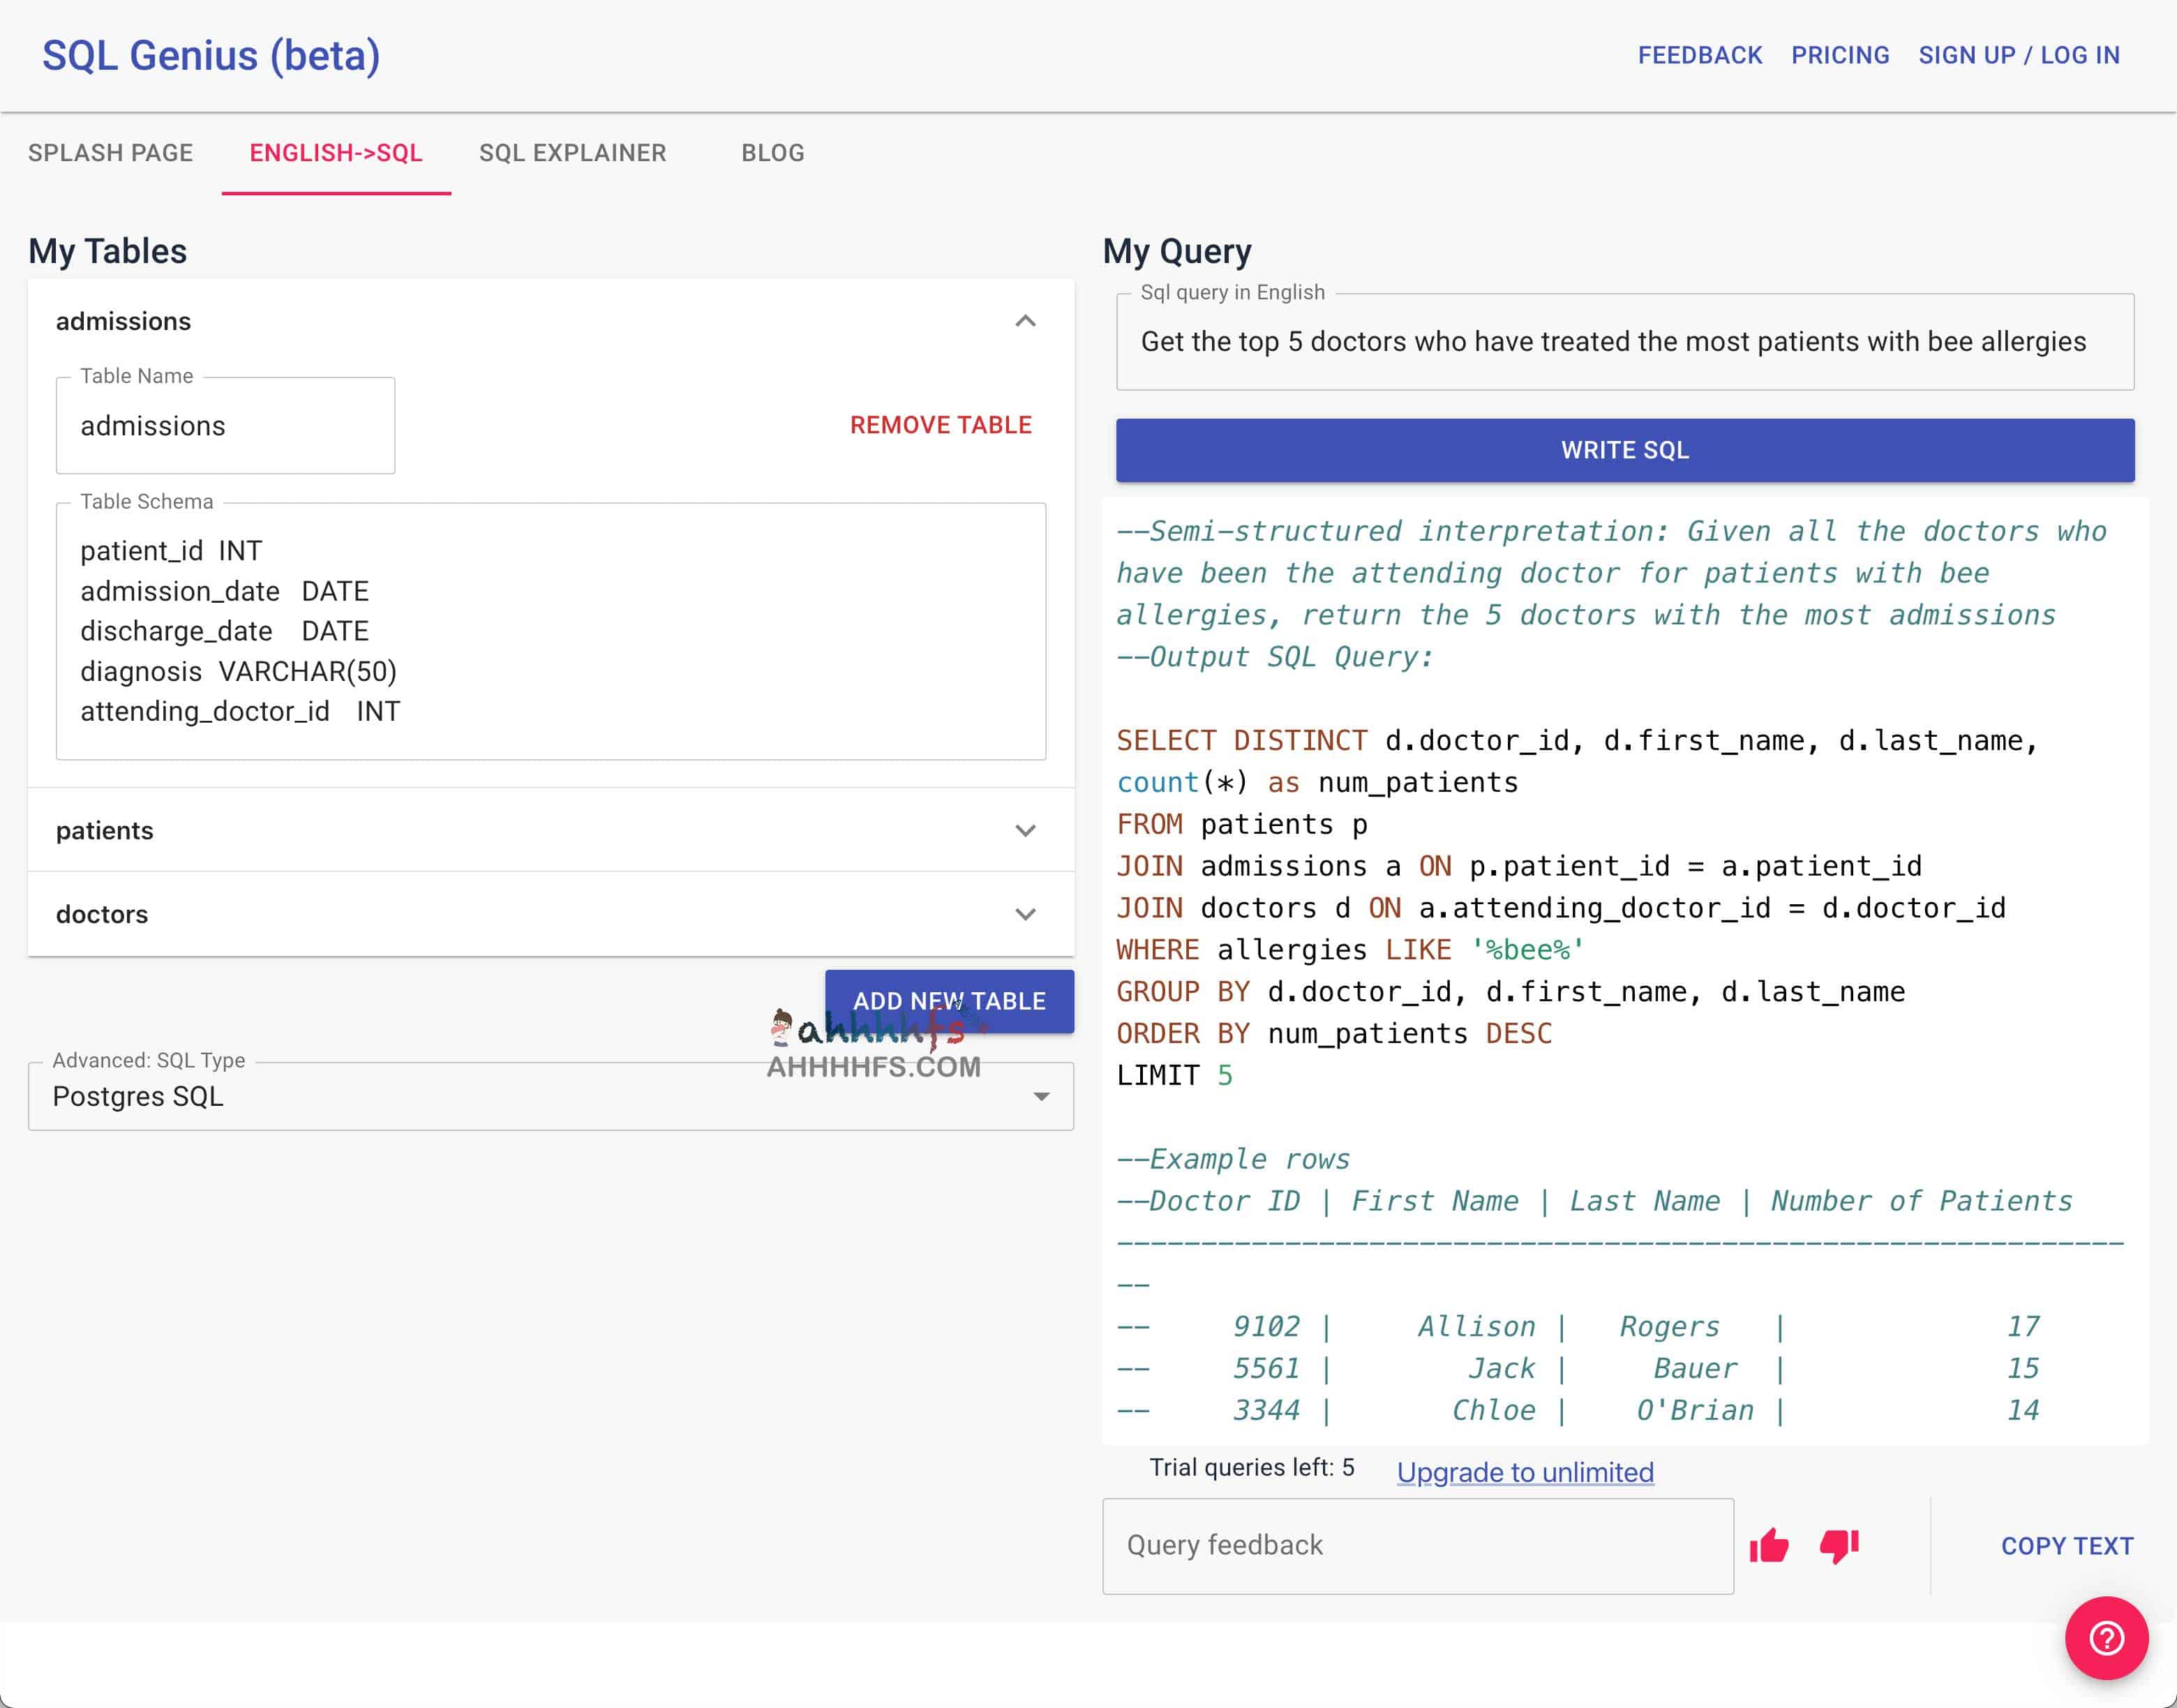Expand the patients table panel
This screenshot has height=1708, width=2177.
pyautogui.click(x=1025, y=831)
